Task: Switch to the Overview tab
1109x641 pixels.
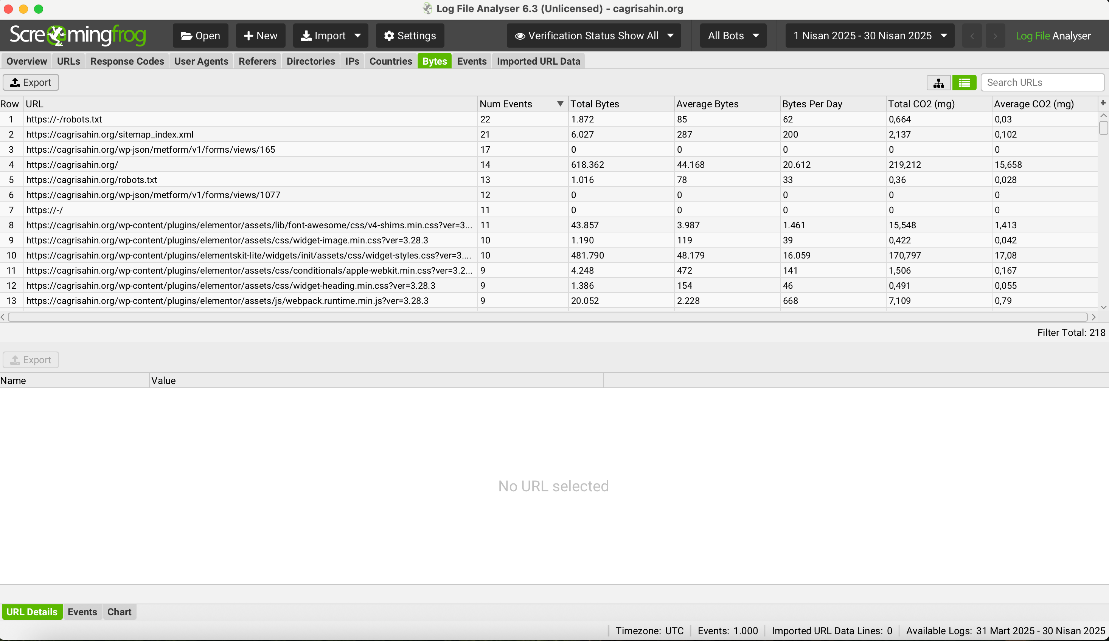Action: 26,61
